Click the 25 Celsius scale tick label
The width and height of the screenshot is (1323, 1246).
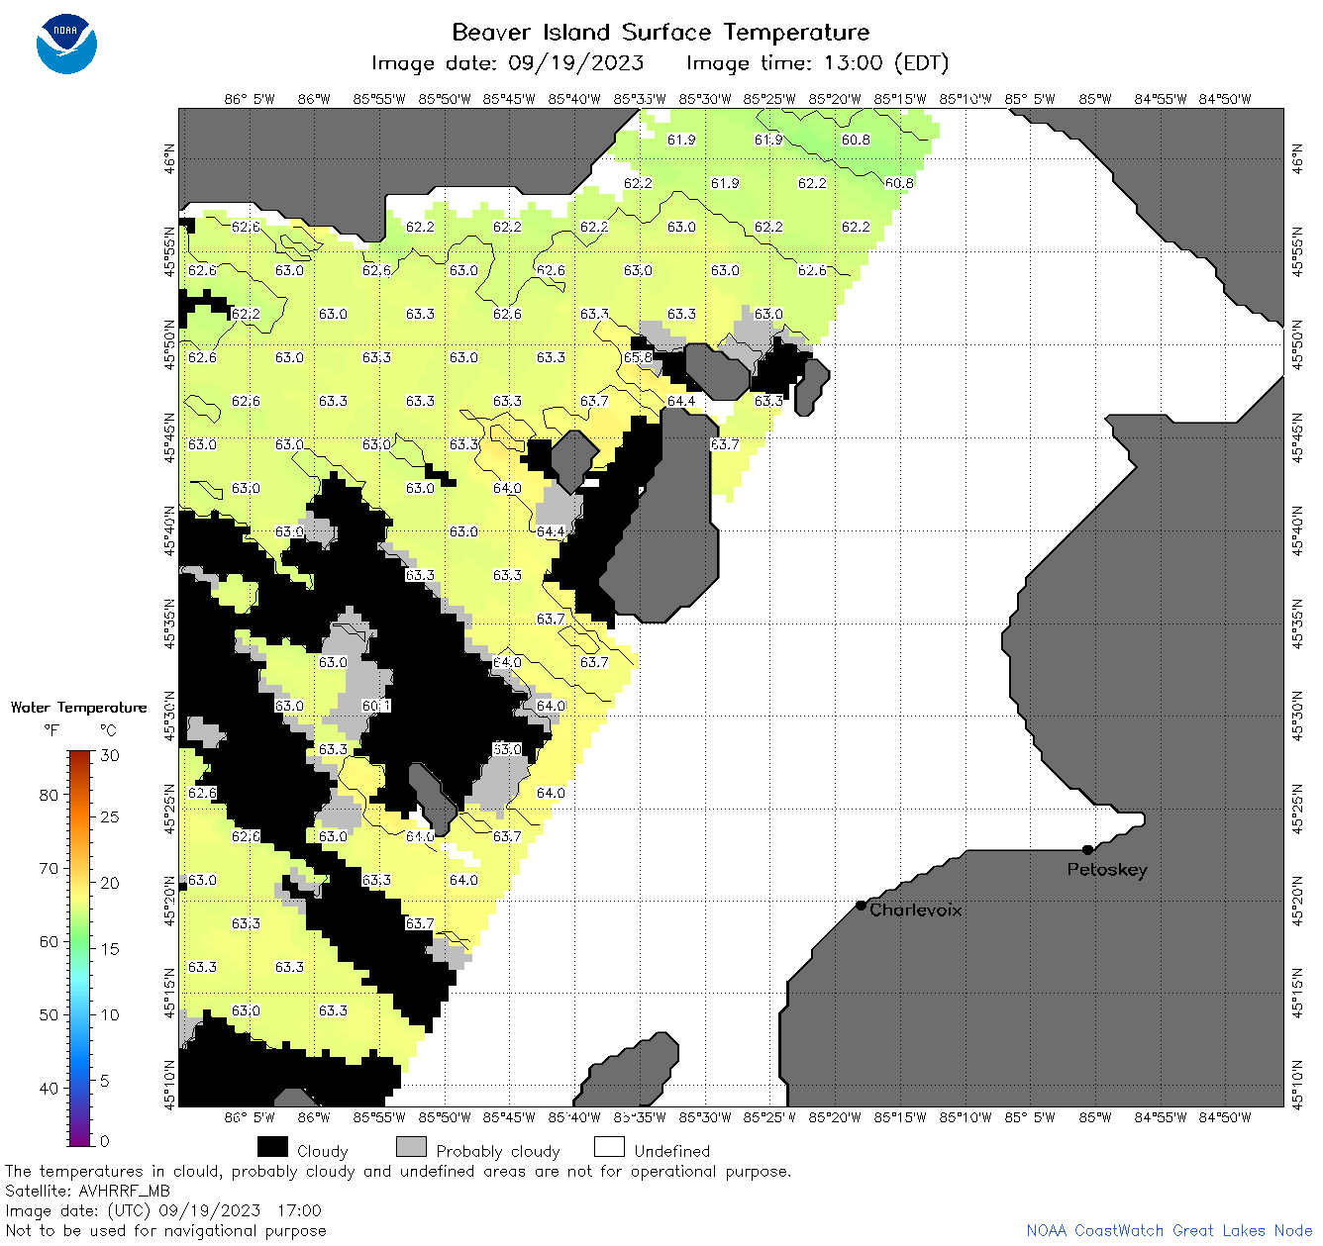[x=110, y=816]
